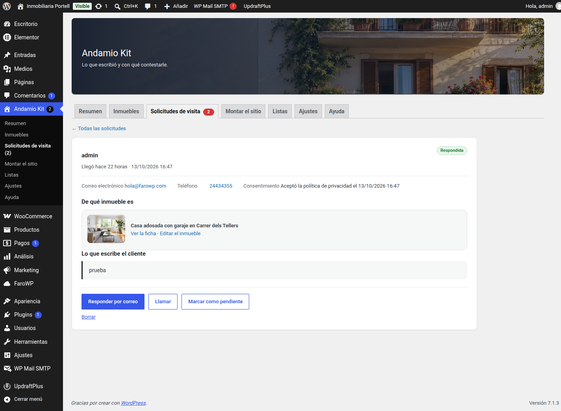Open Entradas pin icon
This screenshot has height=411, width=561.
tap(7, 55)
